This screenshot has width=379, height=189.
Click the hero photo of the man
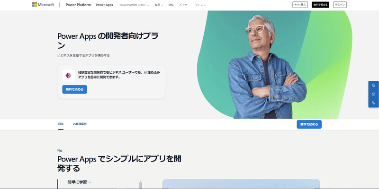click(x=267, y=68)
